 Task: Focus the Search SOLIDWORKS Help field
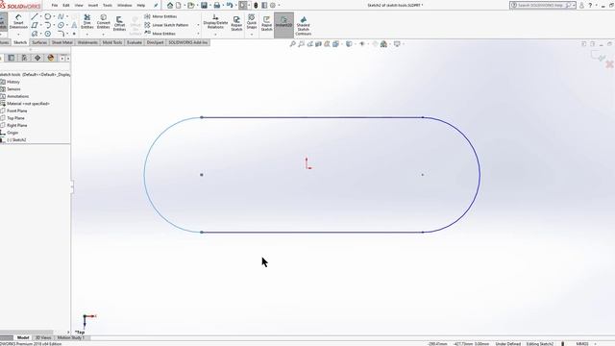(541, 5)
